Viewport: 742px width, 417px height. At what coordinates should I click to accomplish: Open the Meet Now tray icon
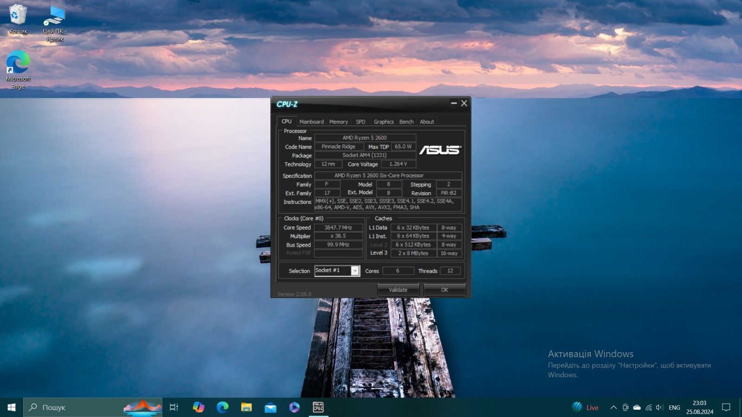coord(625,407)
